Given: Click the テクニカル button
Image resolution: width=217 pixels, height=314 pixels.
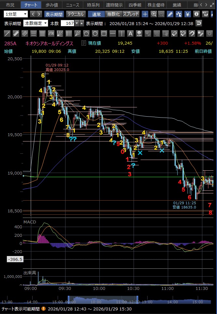Looking at the screenshot, I should click(76, 14).
